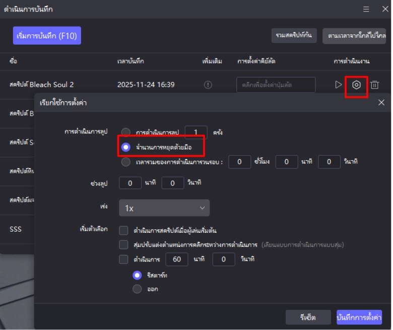Viewport: 393px width, 330px height.
Task: Select the จำนวนการหยุดด้วยมือ radio option
Action: point(126,148)
